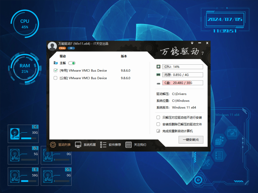
Task: Select the [公版] VMware VMCI Bus Device row text
Action: click(x=83, y=78)
